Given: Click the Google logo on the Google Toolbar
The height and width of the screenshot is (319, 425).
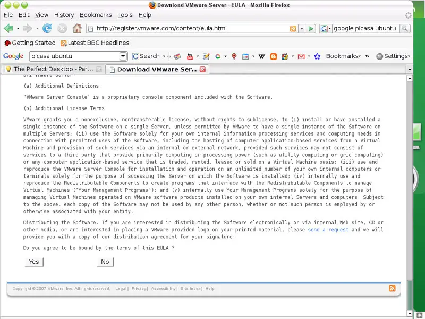Looking at the screenshot, I should pyautogui.click(x=13, y=56).
